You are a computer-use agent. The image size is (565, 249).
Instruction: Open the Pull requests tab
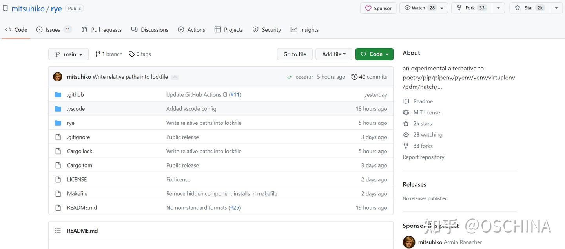(x=102, y=30)
